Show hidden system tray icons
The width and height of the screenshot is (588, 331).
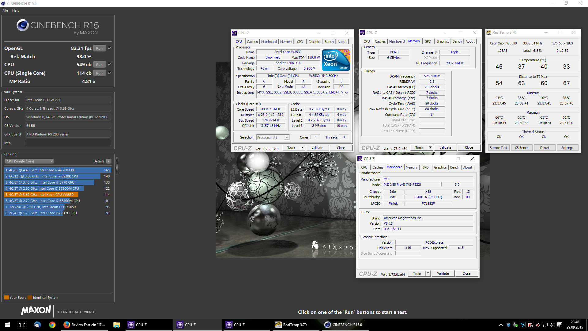[501, 325]
